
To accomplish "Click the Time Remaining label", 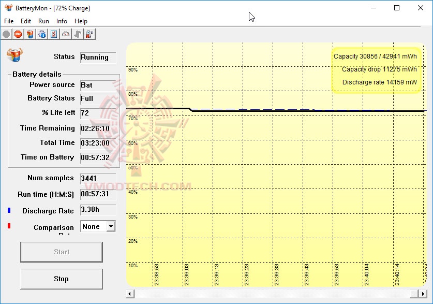I will coord(48,128).
